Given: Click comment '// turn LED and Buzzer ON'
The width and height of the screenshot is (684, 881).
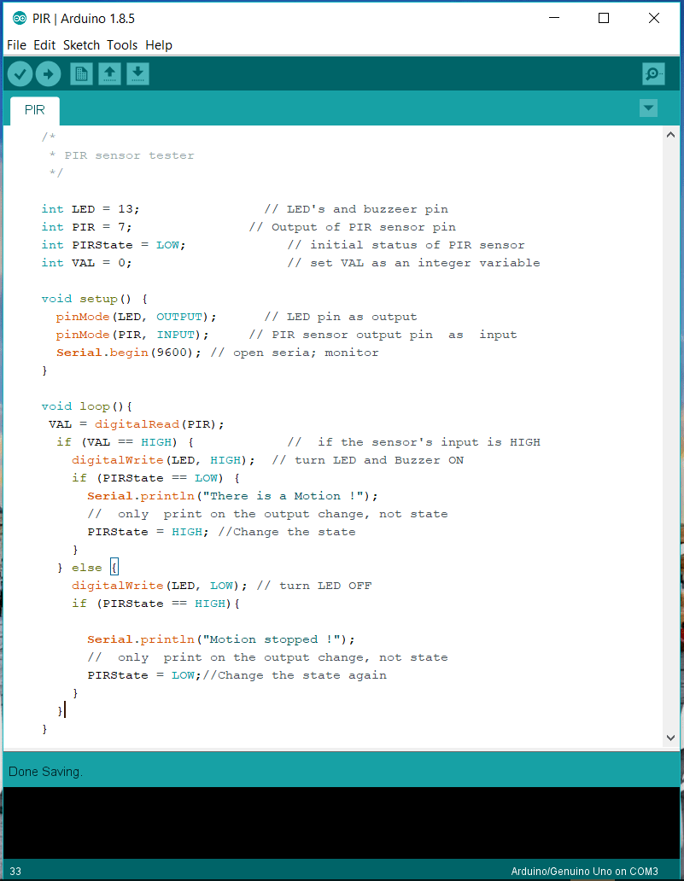Looking at the screenshot, I should [x=368, y=460].
